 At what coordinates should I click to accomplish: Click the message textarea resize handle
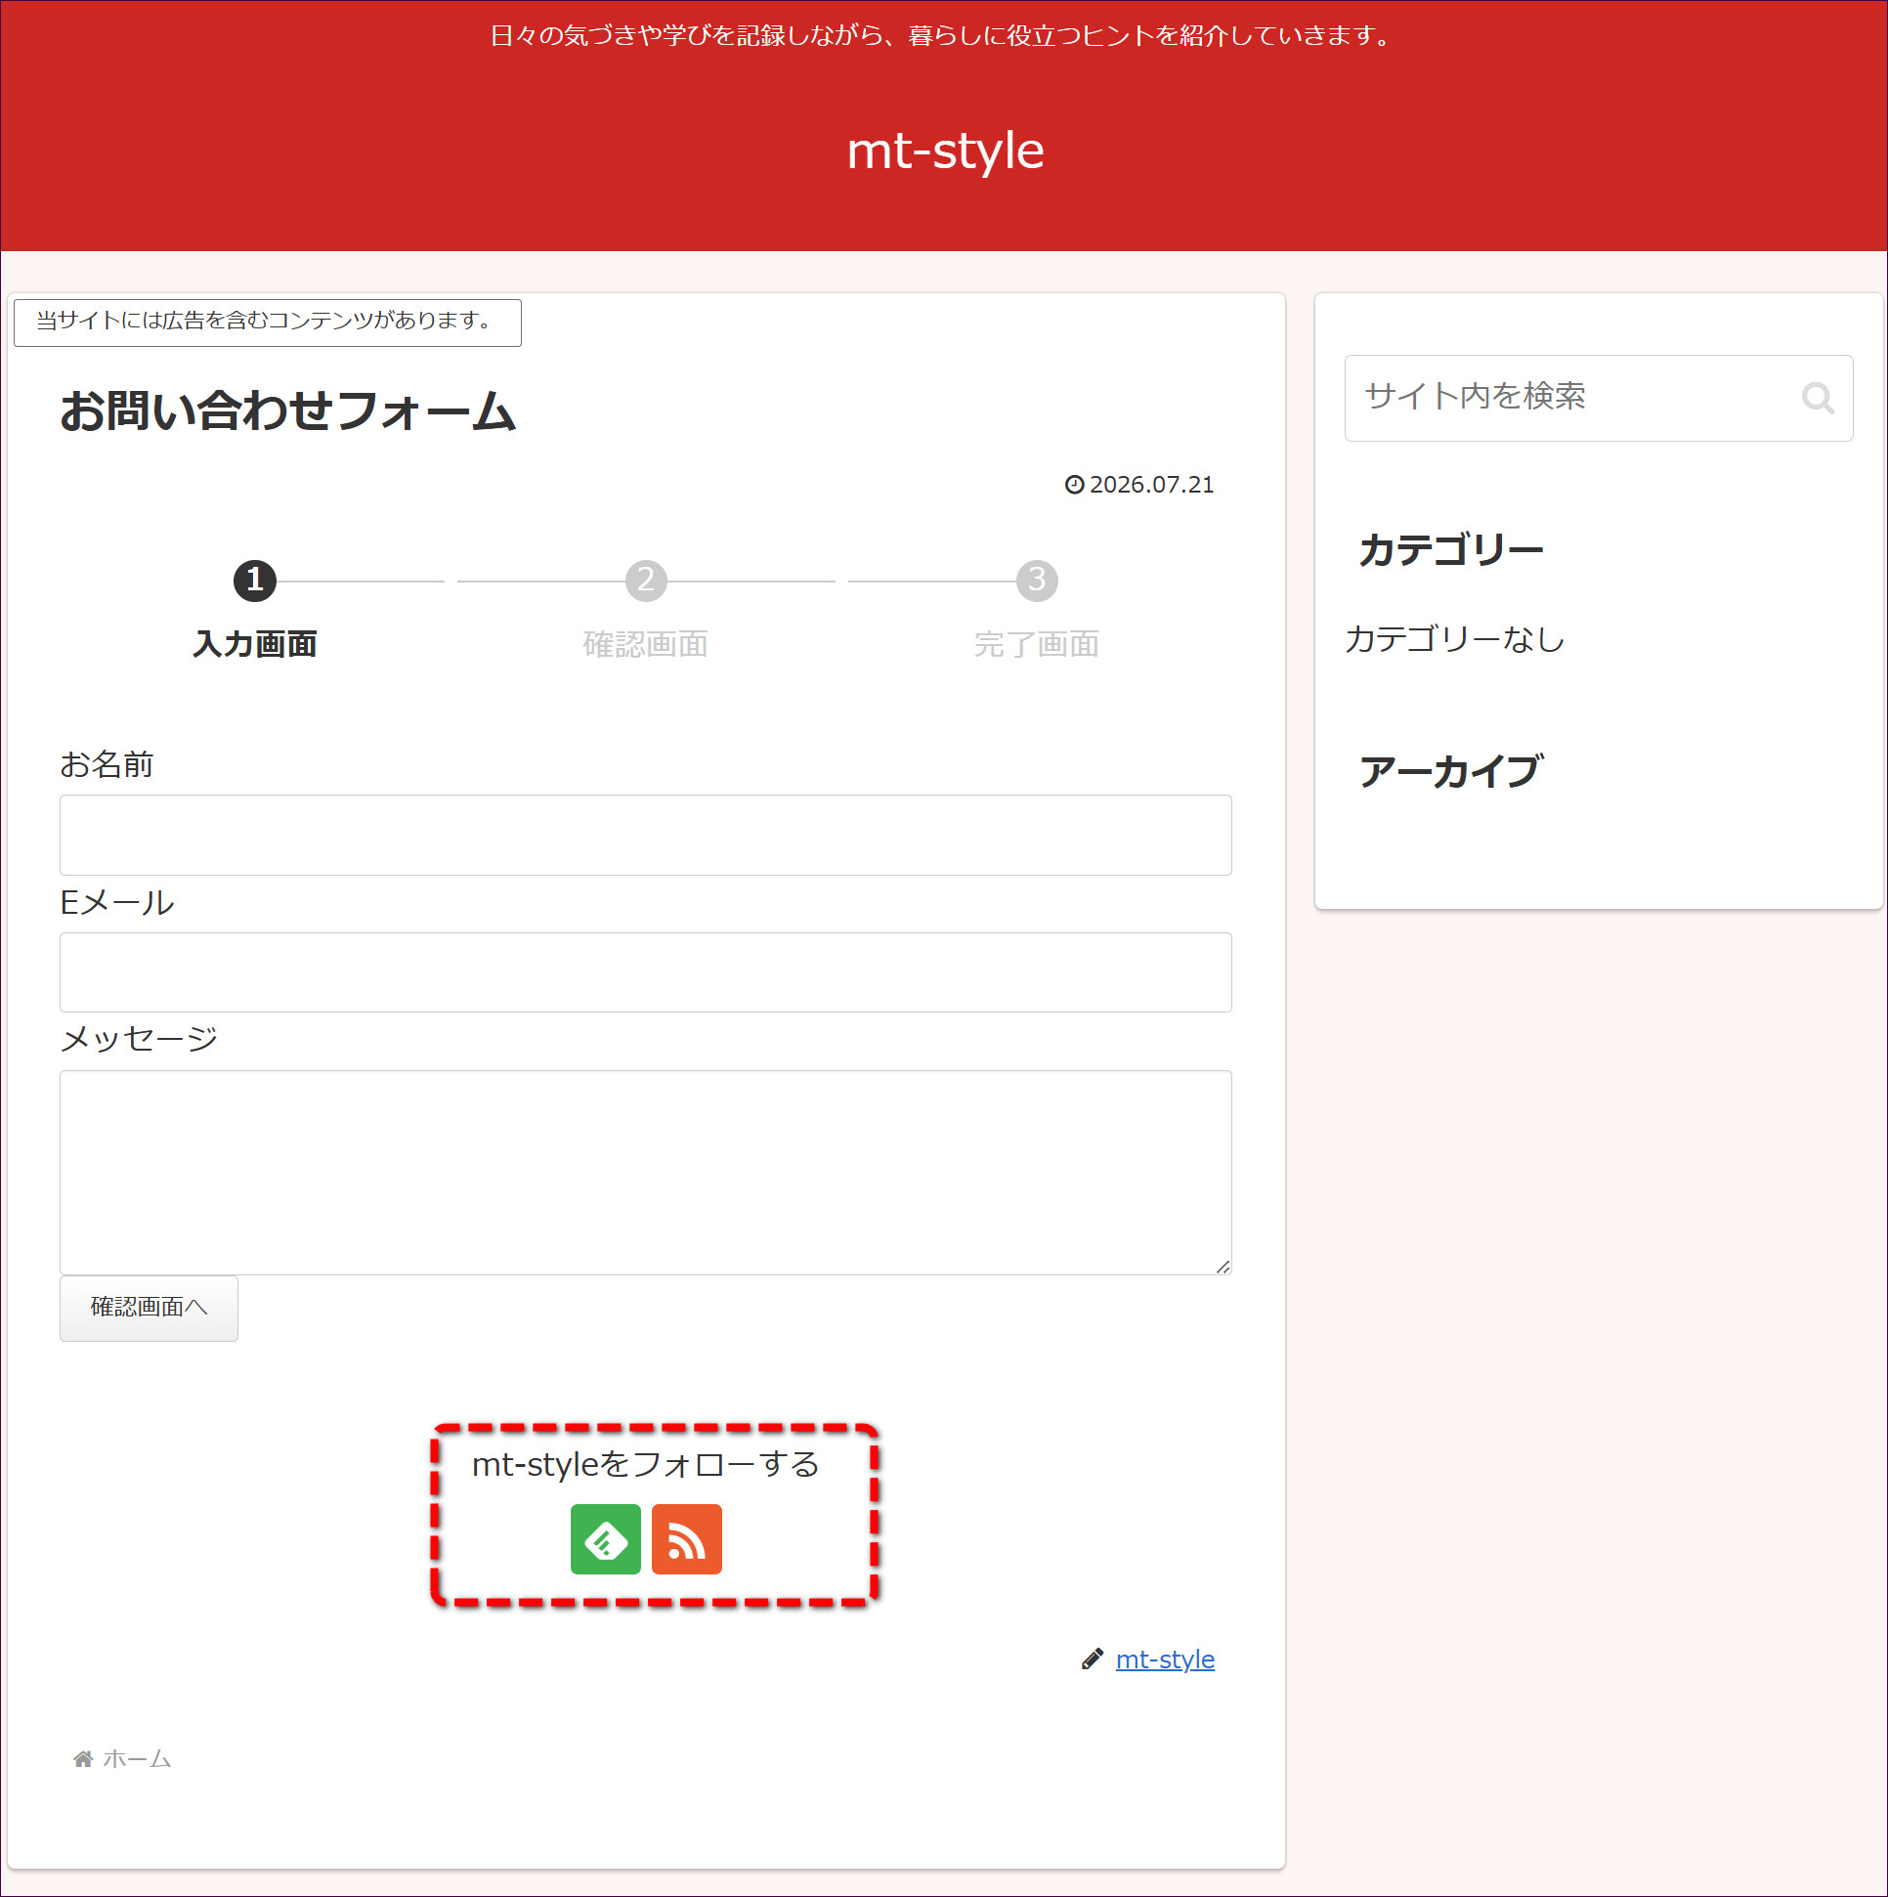point(1223,1267)
